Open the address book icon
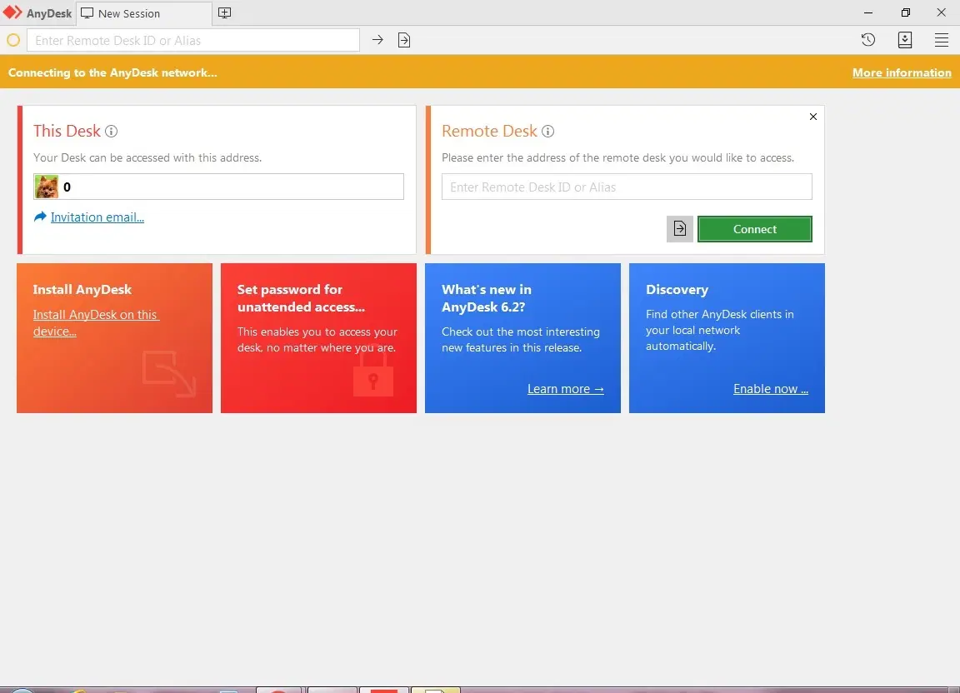The image size is (960, 693). coord(905,40)
